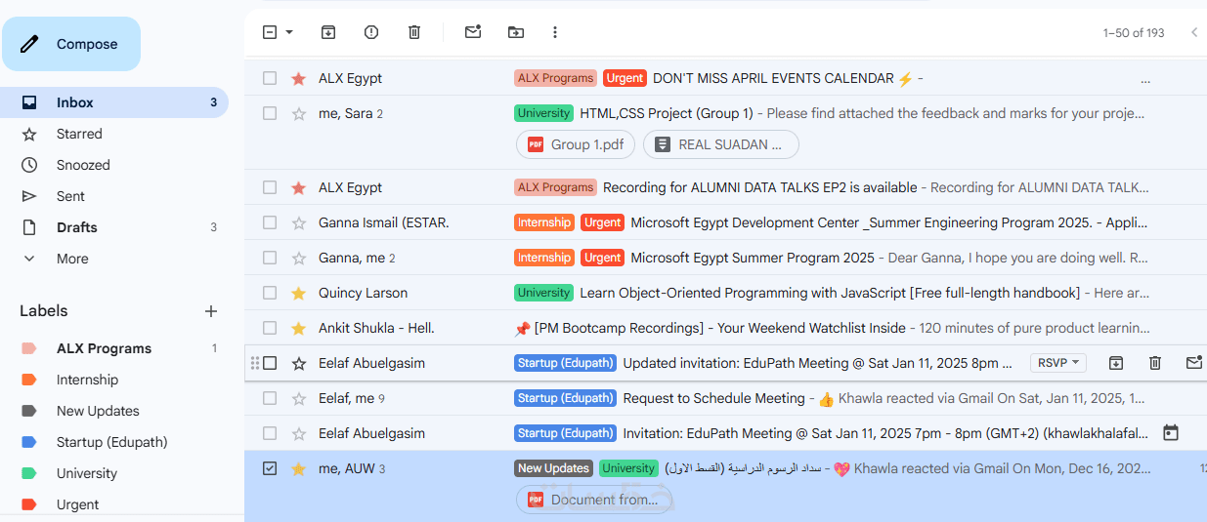Select checkbox for Alumni Data Talks email
This screenshot has width=1207, height=522.
270,187
